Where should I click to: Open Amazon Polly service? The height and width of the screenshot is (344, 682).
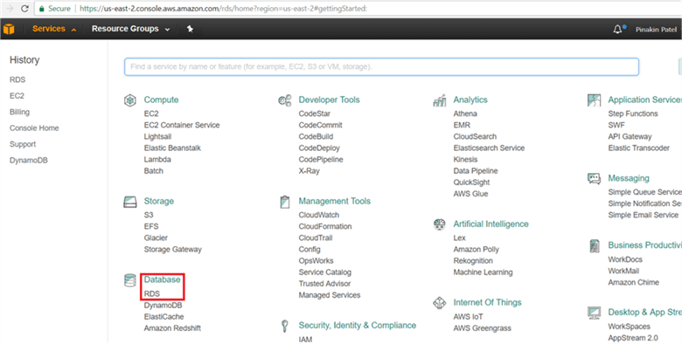coord(477,250)
